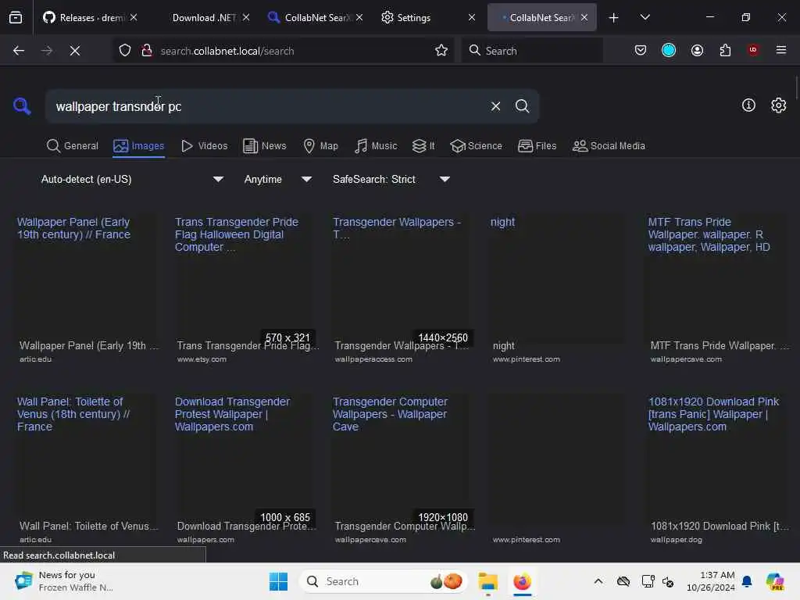Select the Videos search category
The height and width of the screenshot is (600, 800).
[x=205, y=146]
